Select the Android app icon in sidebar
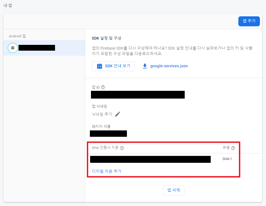 coord(13,48)
